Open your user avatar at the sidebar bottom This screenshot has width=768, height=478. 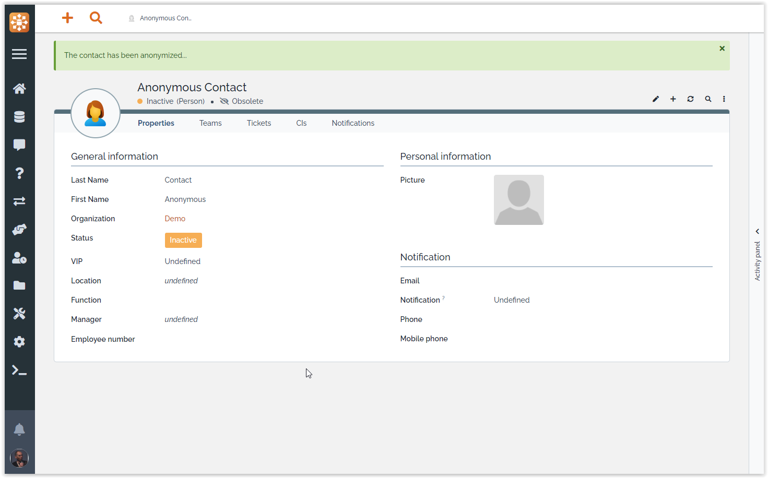pos(19,458)
